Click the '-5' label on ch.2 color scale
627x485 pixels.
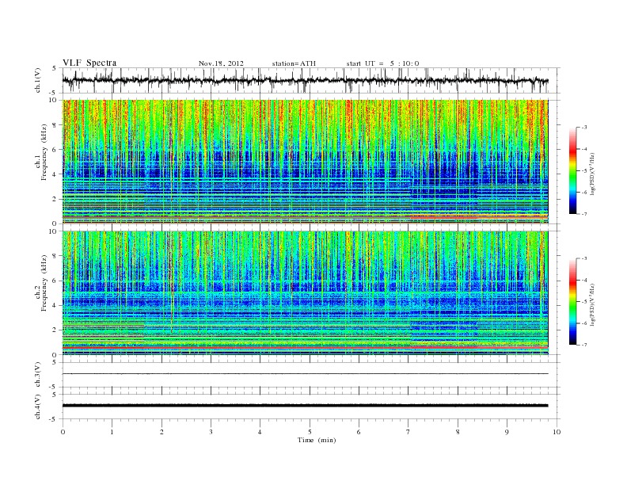coord(583,302)
